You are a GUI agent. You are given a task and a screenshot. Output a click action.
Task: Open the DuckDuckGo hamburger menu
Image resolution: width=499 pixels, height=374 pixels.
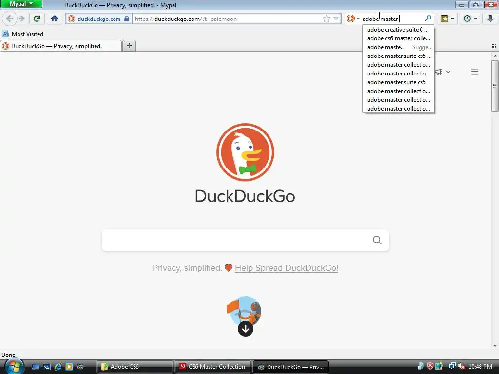[475, 72]
